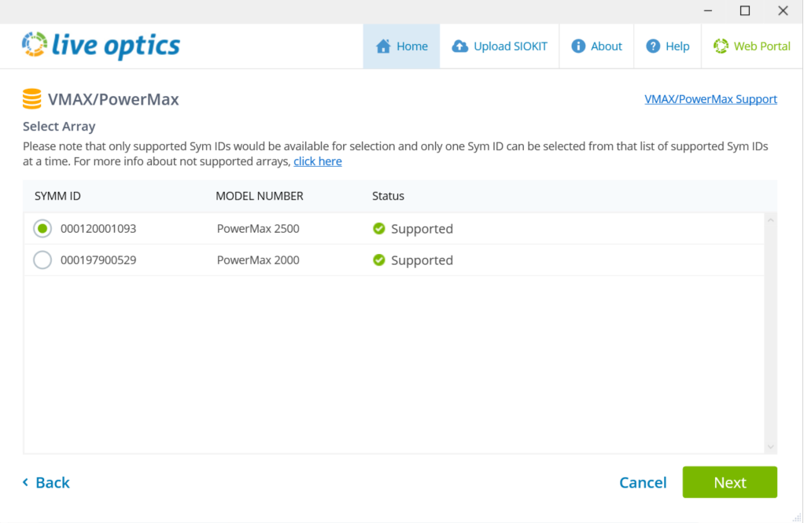Screen dimensions: 804x523
Task: Click the Home house icon
Action: [383, 46]
